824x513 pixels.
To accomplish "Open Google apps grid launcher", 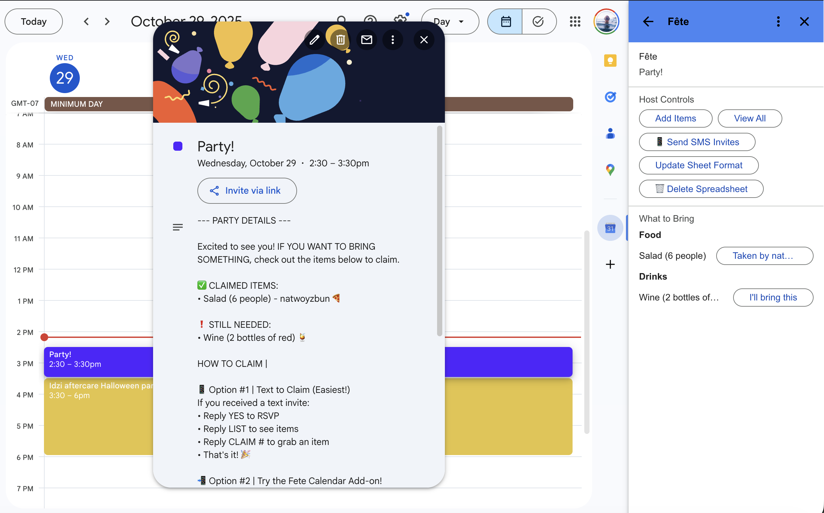I will [x=575, y=22].
